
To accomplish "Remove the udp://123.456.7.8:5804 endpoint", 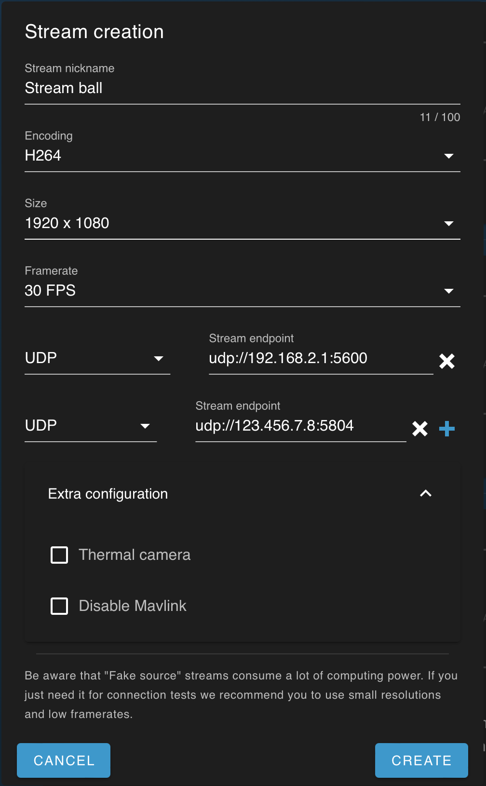I will (419, 428).
